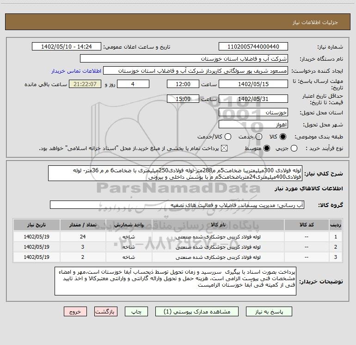
Task: Click the 'خروج' exit button
Action: (75, 312)
